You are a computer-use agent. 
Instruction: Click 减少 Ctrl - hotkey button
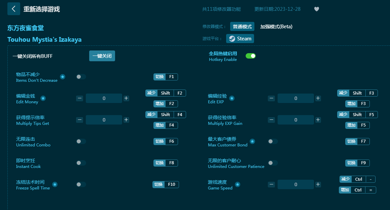tap(357, 179)
